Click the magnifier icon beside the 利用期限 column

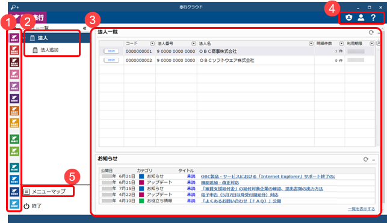click(x=378, y=43)
